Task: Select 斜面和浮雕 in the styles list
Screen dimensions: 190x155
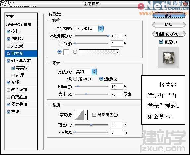Action: point(21,61)
